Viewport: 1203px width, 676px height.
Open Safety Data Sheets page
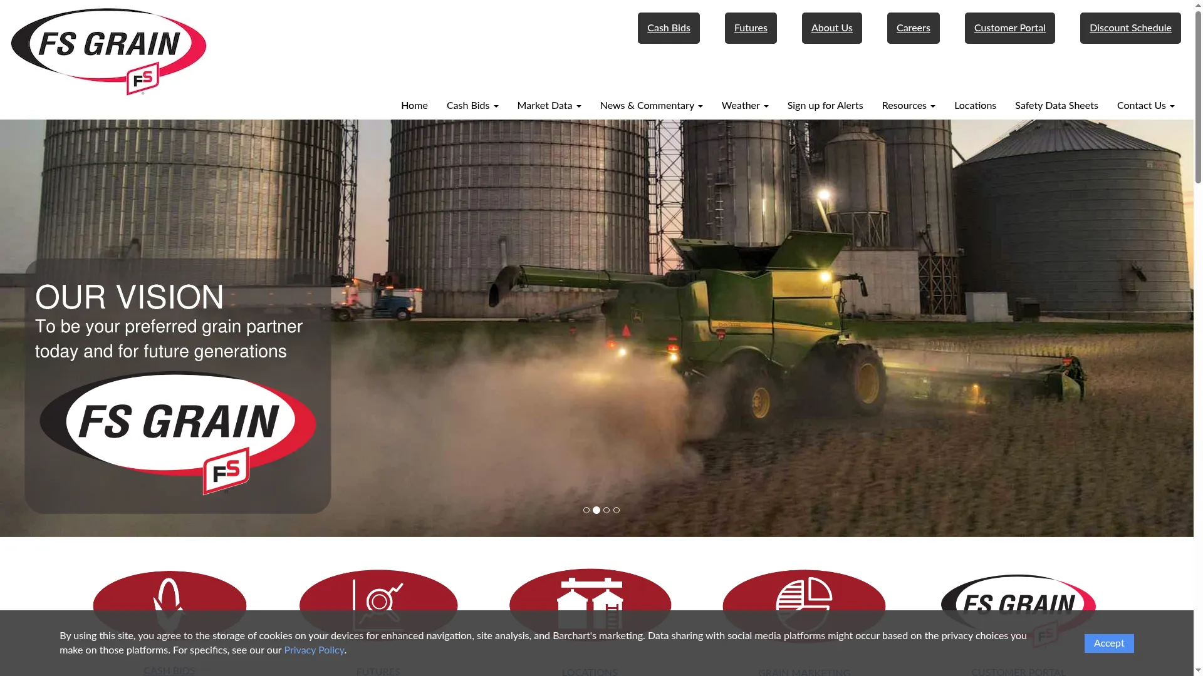click(x=1056, y=105)
